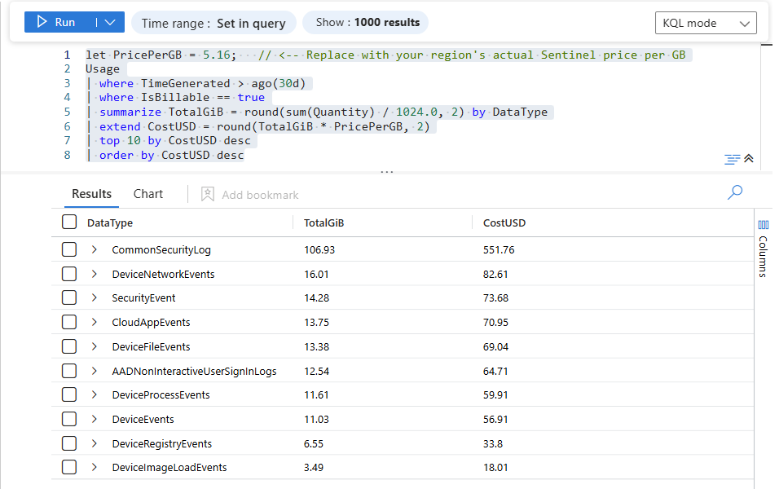Screen dimensions: 779x489
Task: Click the Add bookmark icon
Action: [x=208, y=195]
